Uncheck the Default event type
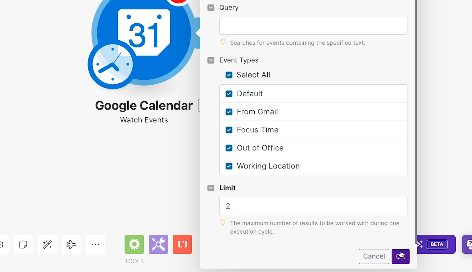This screenshot has height=272, width=472. [229, 94]
